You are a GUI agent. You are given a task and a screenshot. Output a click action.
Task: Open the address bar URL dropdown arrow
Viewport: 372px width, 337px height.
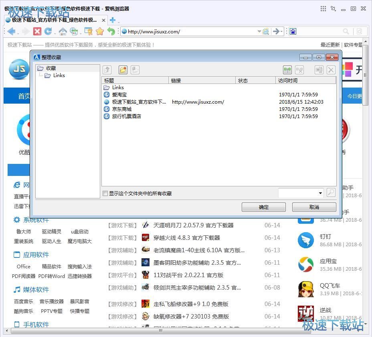click(259, 31)
